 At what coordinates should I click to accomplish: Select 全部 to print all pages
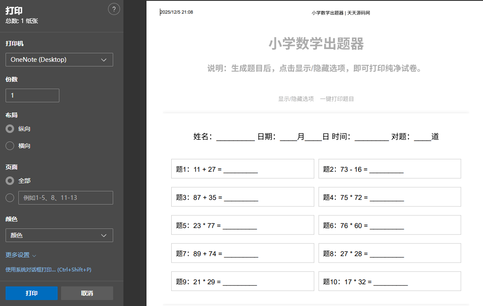(9, 181)
